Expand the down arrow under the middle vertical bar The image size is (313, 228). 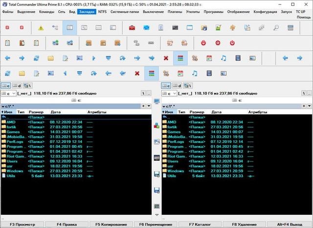tap(156, 215)
